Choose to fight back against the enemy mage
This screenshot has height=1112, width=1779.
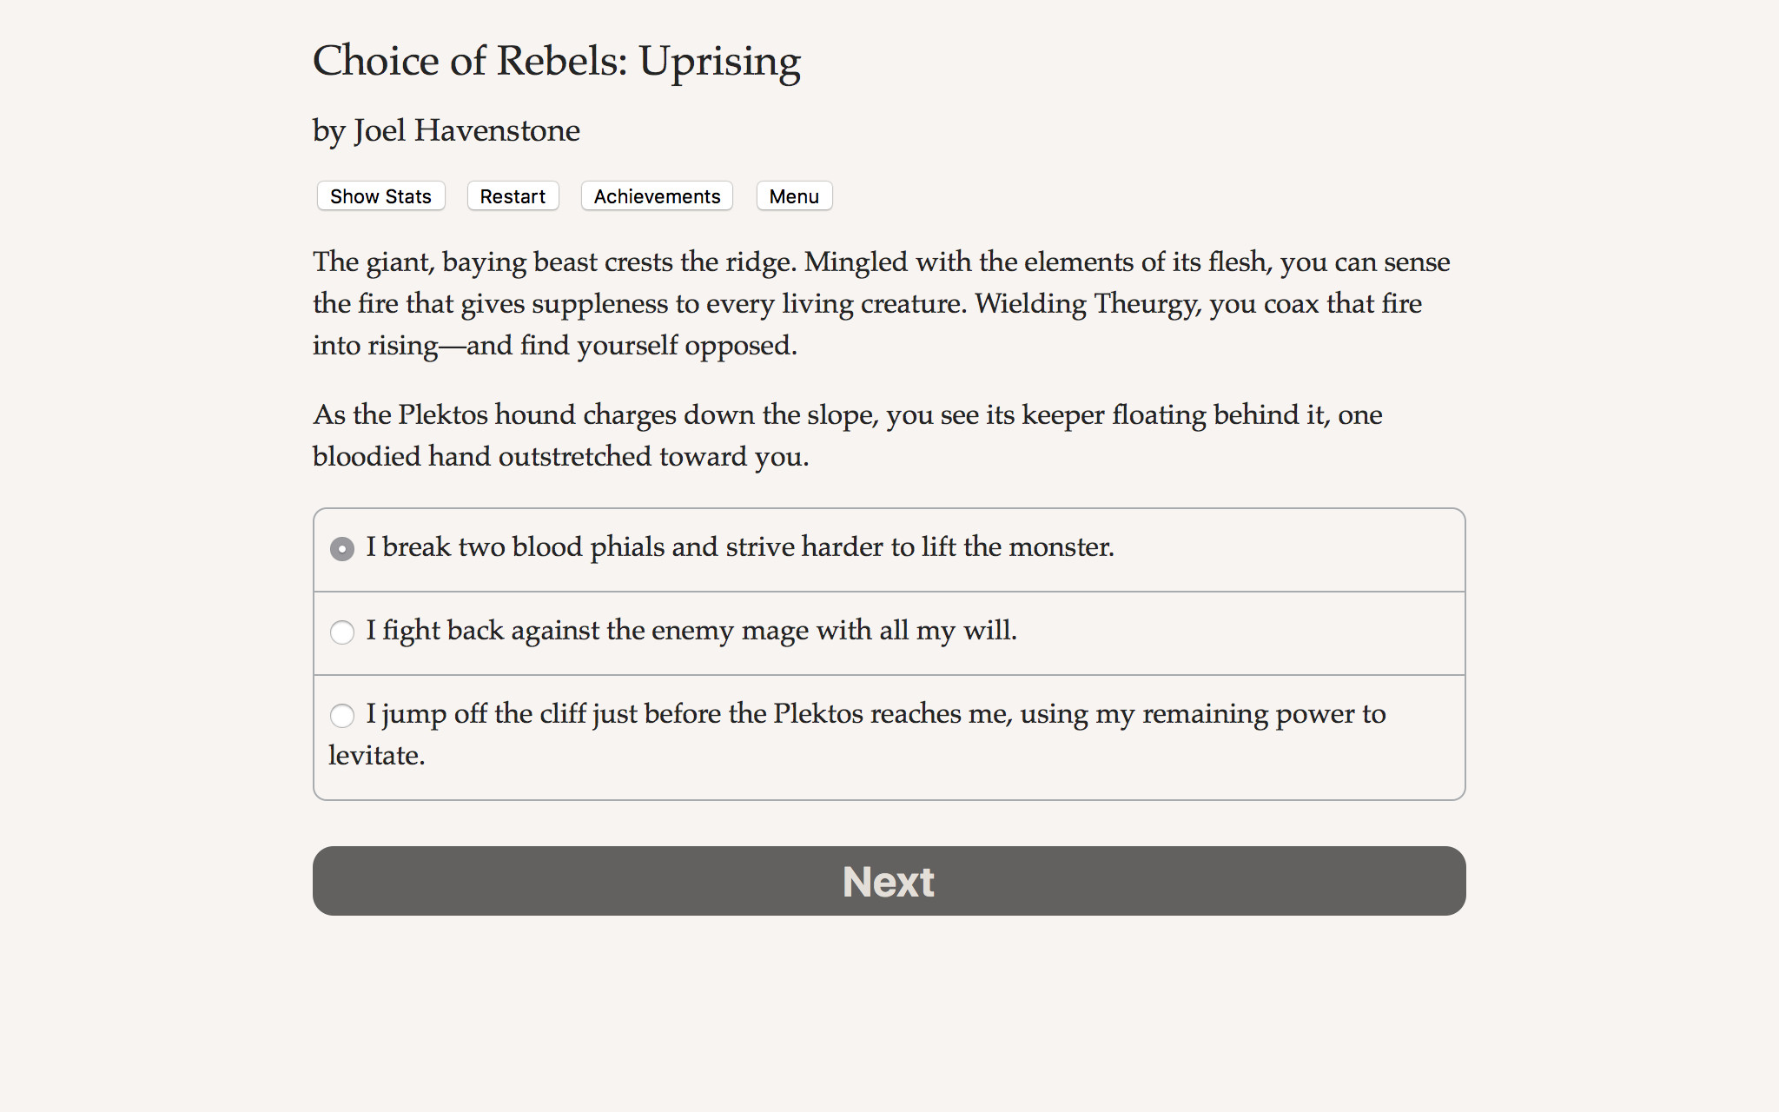click(342, 632)
